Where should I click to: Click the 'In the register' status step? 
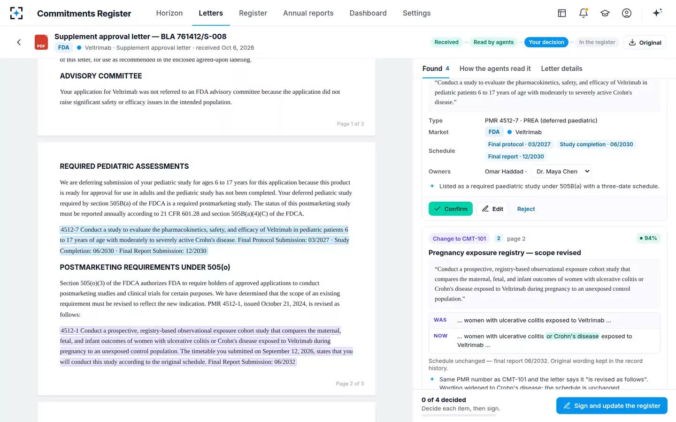point(597,42)
